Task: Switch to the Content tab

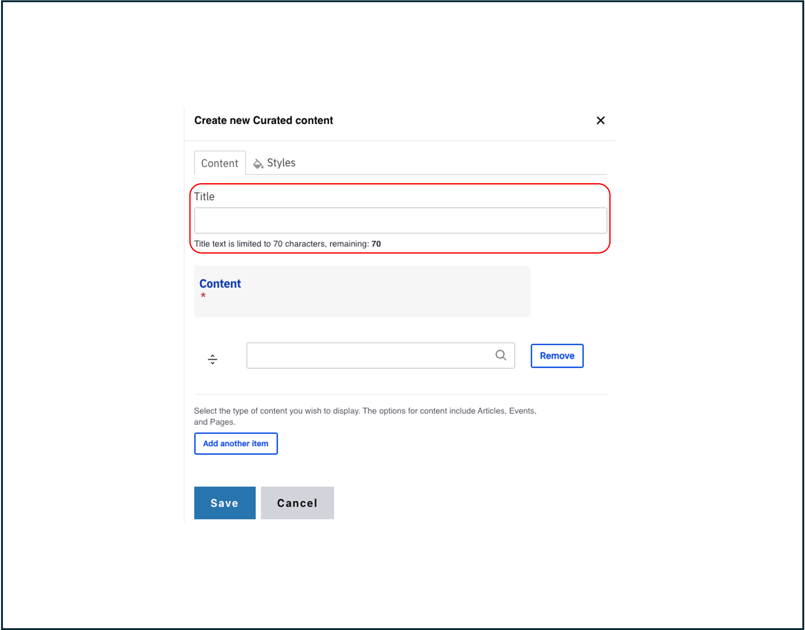Action: click(220, 163)
